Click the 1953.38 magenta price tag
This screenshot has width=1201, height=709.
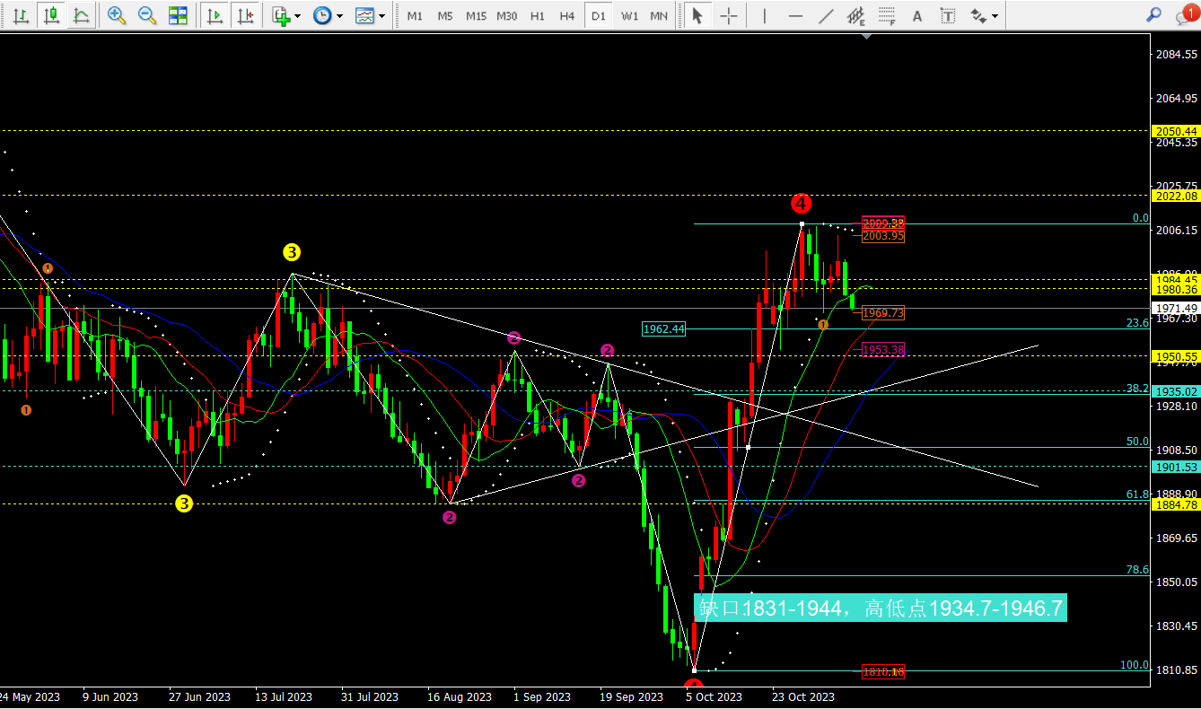tap(882, 349)
